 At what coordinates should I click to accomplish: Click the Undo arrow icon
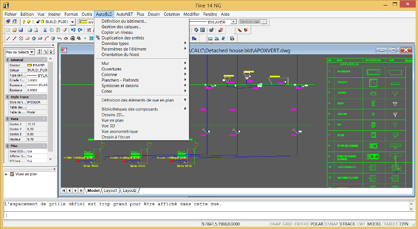pyautogui.click(x=73, y=30)
